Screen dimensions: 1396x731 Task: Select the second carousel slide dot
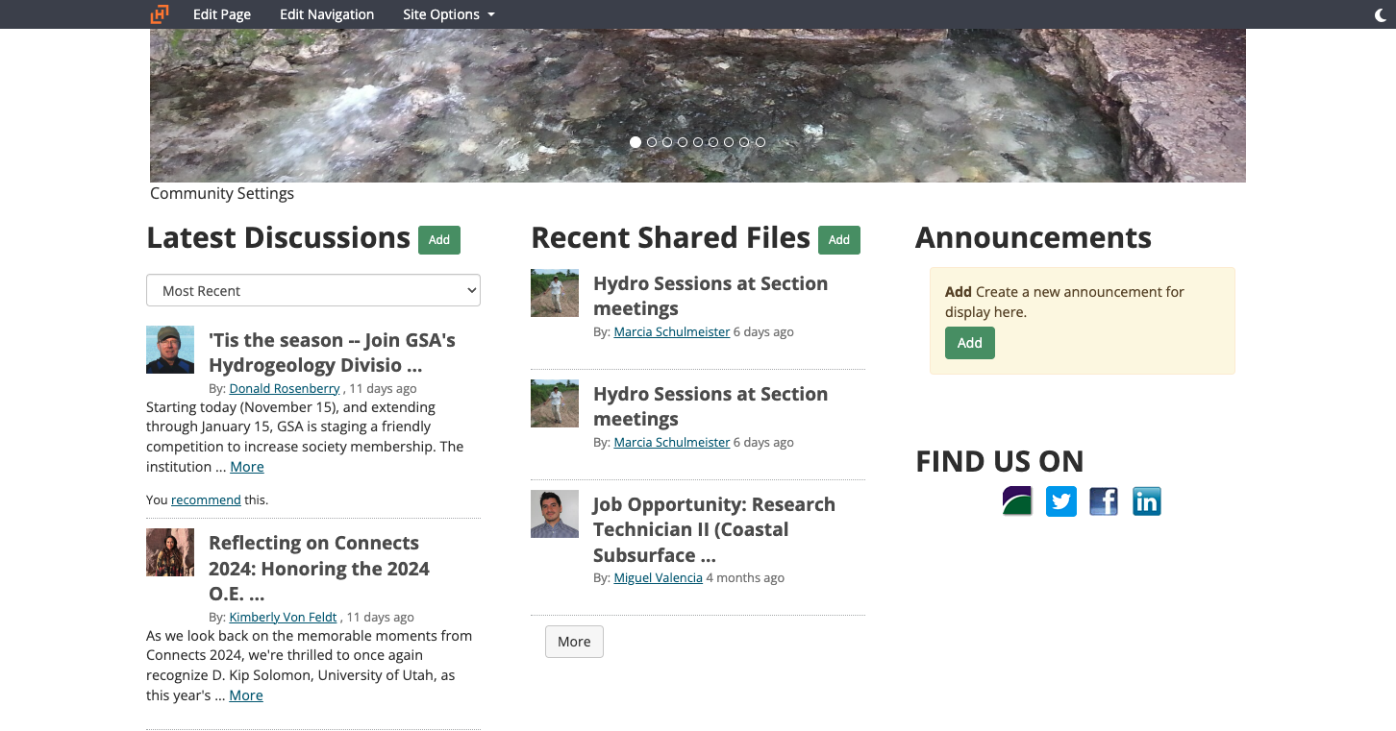[x=652, y=142]
